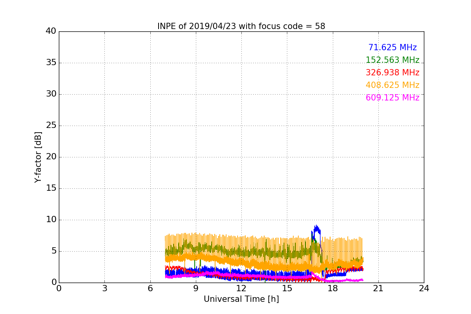This screenshot has width=471, height=314.
Task: Select the 326.938 MHz legend label
Action: pos(392,73)
